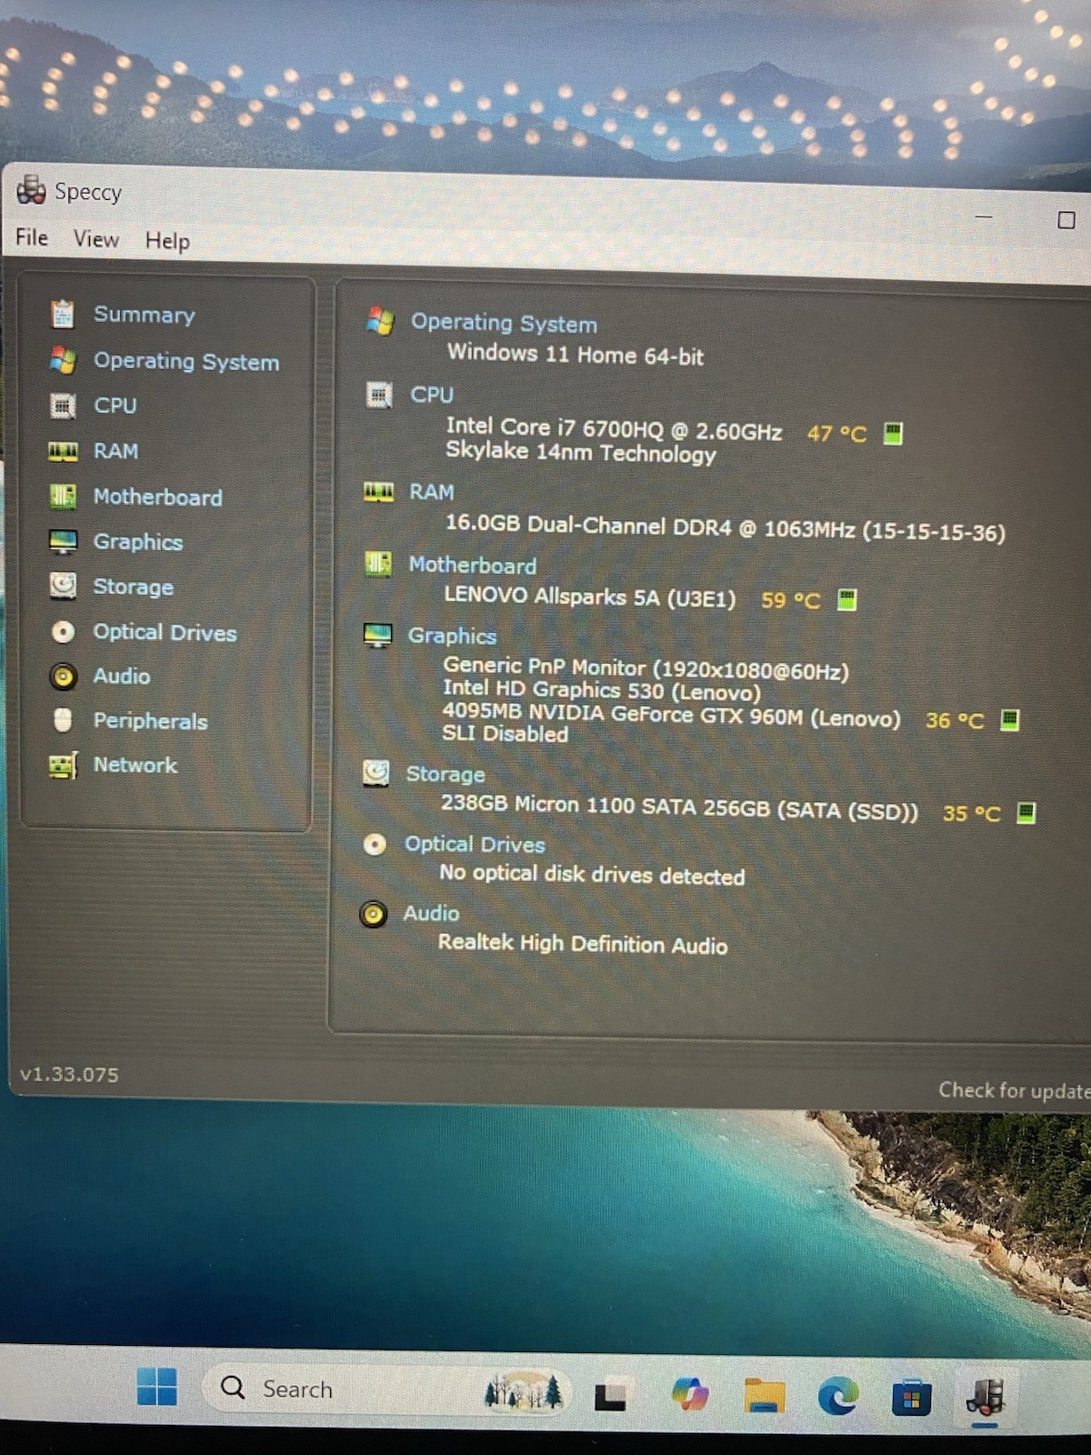
Task: Click the Storage icon in summary pane
Action: click(x=375, y=773)
